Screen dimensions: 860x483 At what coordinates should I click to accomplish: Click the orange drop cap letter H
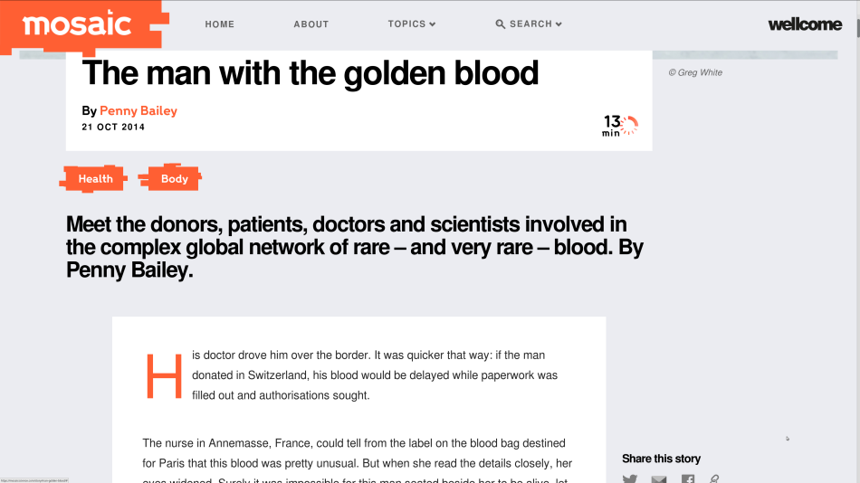pos(164,376)
